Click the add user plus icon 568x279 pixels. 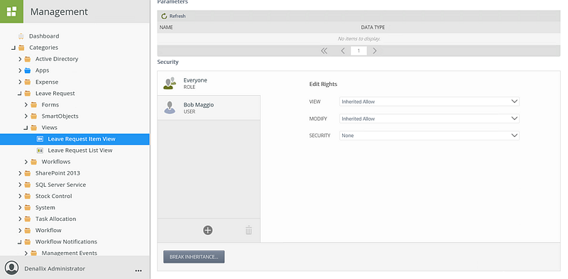pyautogui.click(x=207, y=230)
